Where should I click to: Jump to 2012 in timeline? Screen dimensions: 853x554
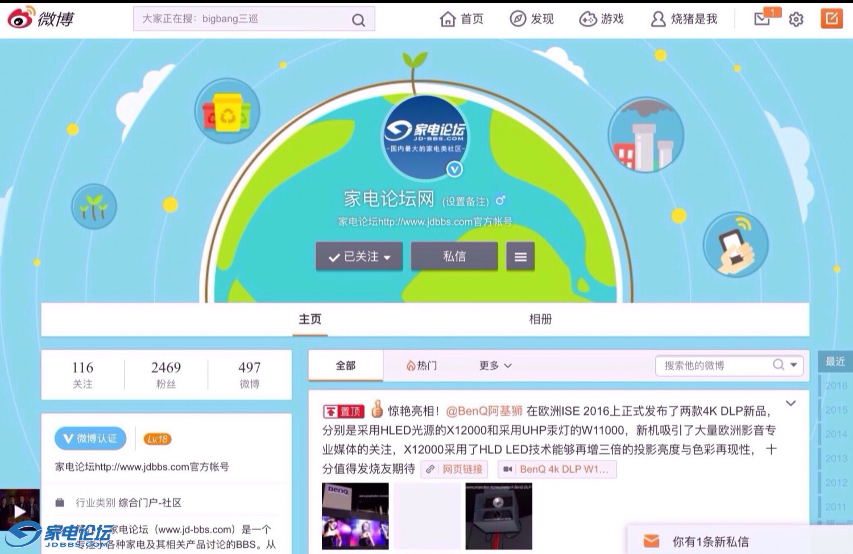click(836, 483)
